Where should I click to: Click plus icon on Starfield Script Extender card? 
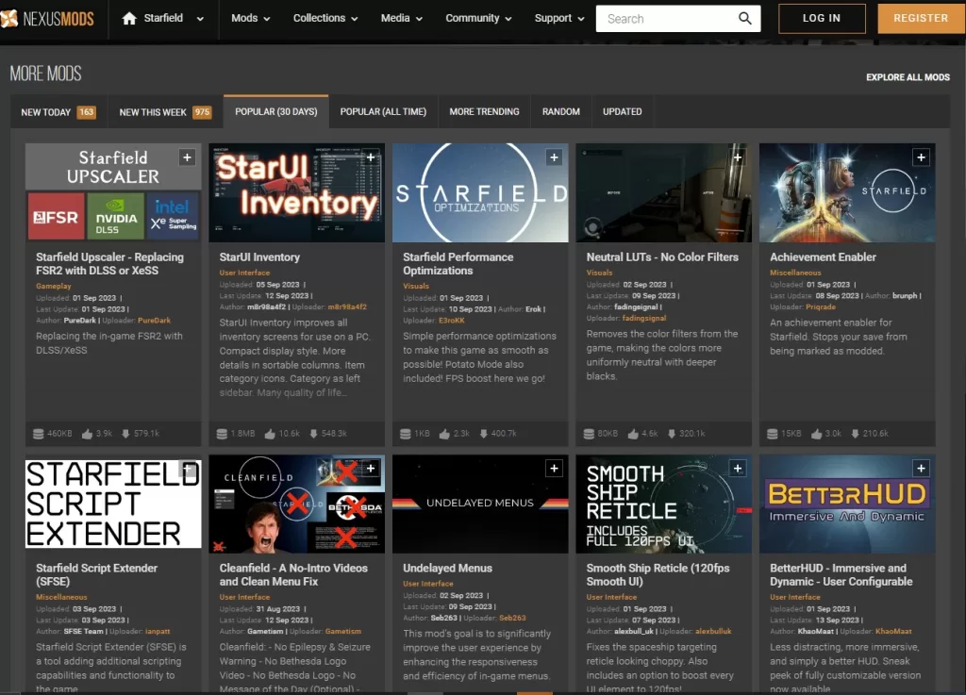click(x=188, y=469)
